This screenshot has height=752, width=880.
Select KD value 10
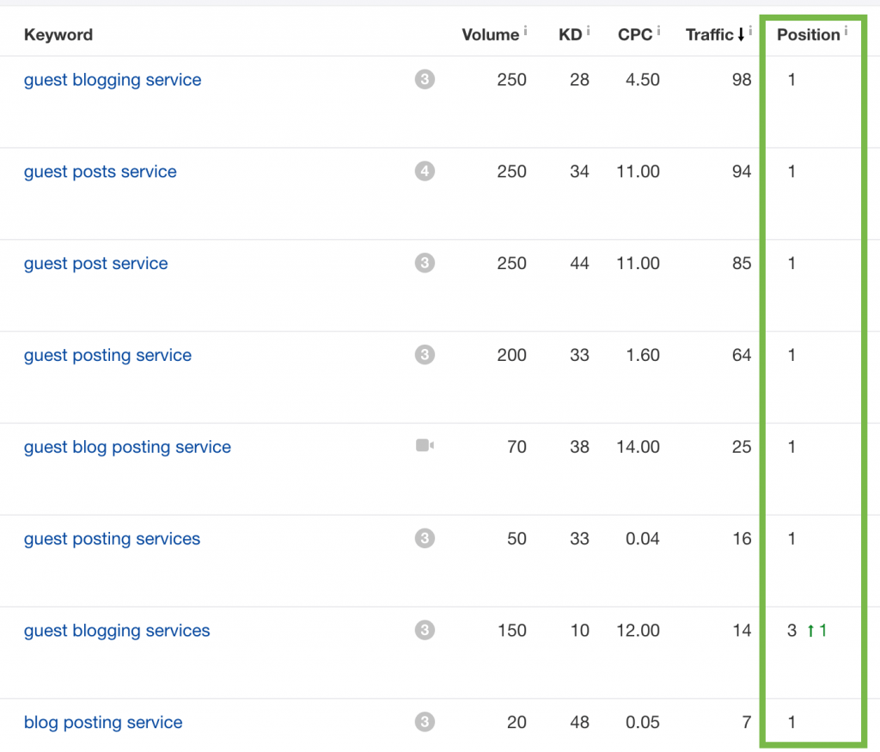(x=580, y=631)
